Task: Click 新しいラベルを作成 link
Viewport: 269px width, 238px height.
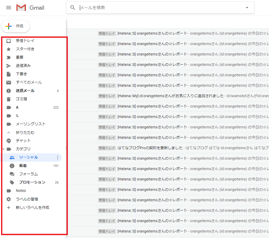Action: point(33,208)
